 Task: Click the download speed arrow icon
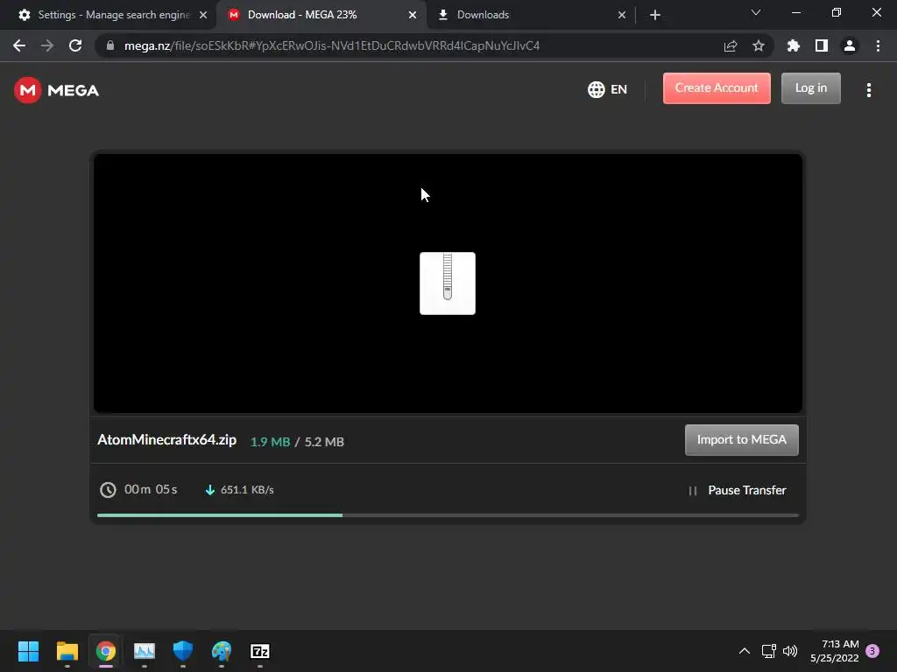point(210,490)
